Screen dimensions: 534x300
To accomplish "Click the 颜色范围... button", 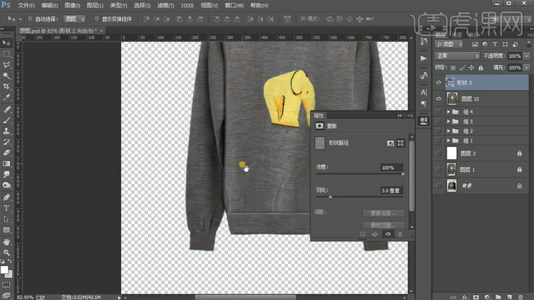I will click(383, 225).
